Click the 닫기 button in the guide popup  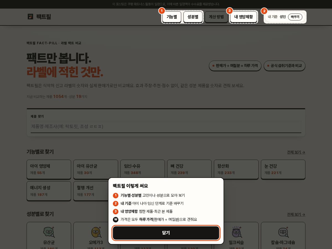(x=166, y=233)
